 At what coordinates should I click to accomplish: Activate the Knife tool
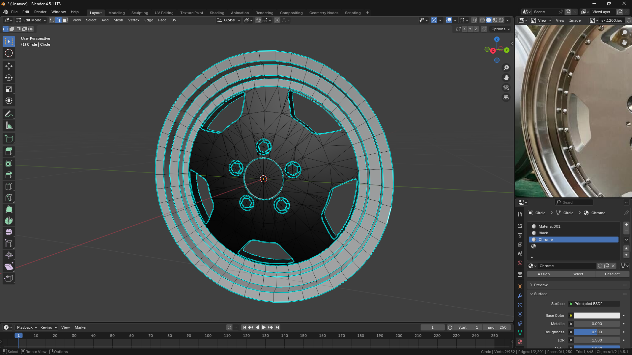click(x=9, y=198)
